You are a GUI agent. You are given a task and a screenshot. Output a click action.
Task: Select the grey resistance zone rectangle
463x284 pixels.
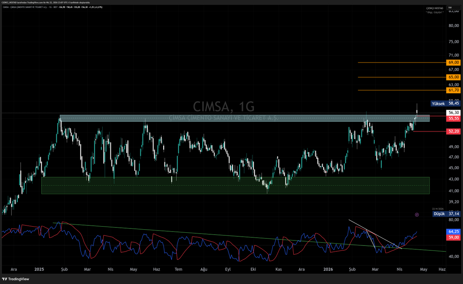tap(245, 118)
